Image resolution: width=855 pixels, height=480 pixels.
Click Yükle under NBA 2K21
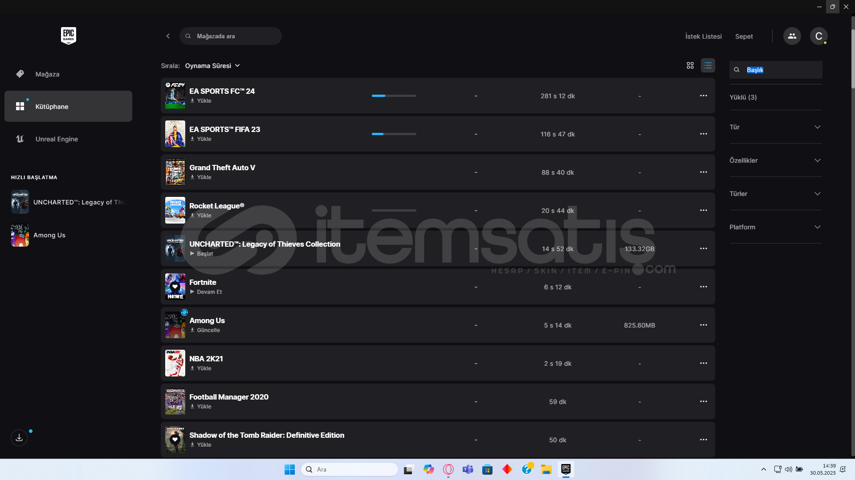click(201, 368)
